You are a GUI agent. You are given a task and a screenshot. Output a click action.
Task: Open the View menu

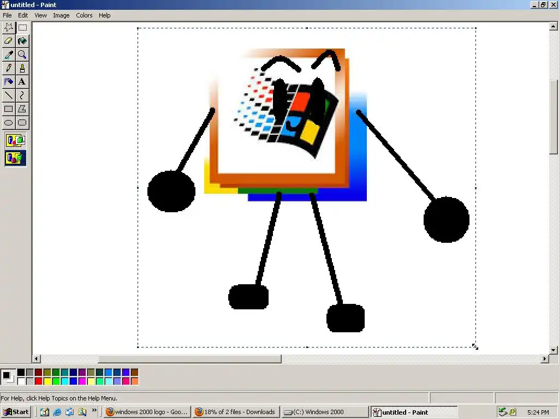point(40,15)
